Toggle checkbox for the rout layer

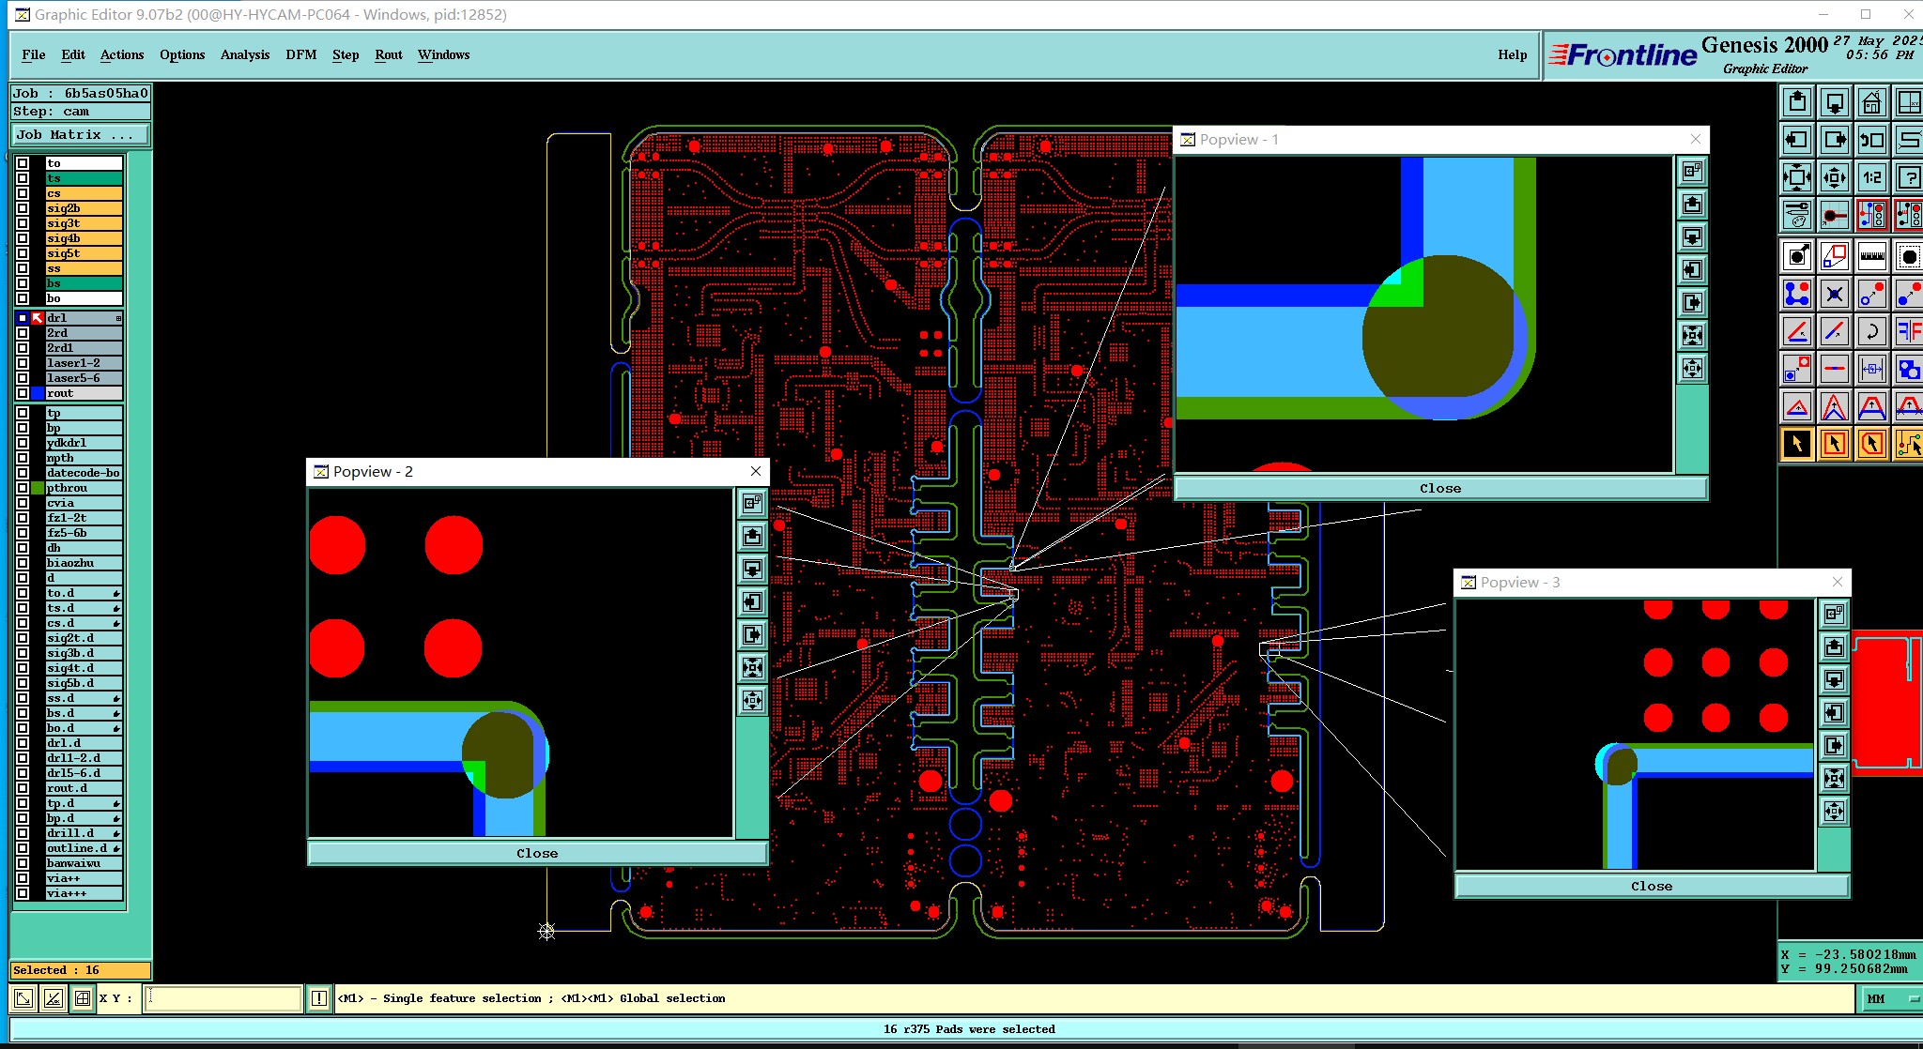click(x=23, y=393)
